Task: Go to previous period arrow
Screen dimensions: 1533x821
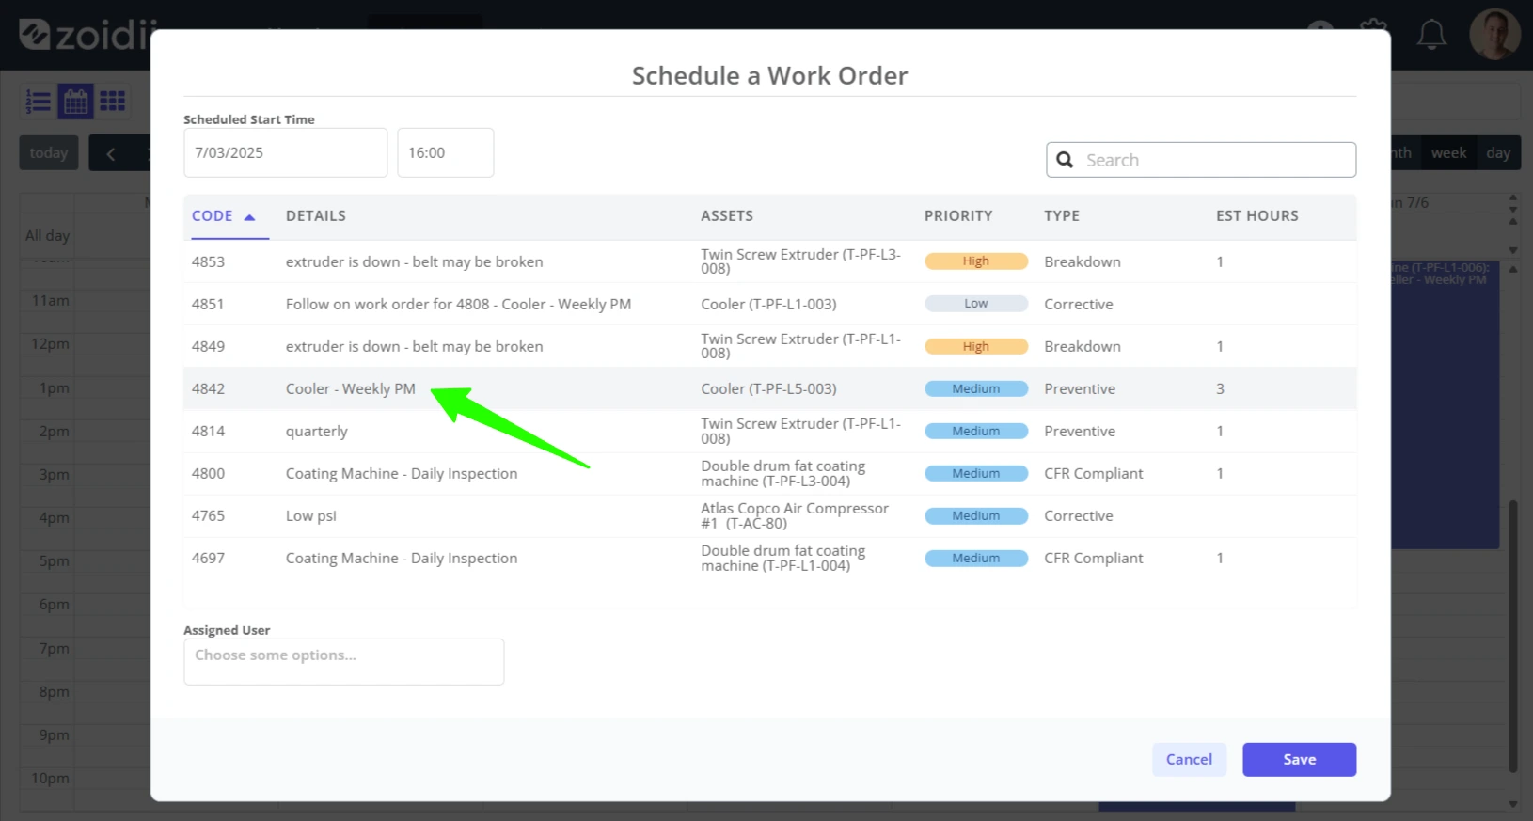Action: (x=111, y=153)
